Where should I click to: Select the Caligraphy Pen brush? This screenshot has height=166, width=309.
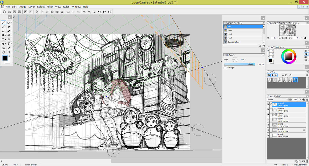click(x=233, y=42)
